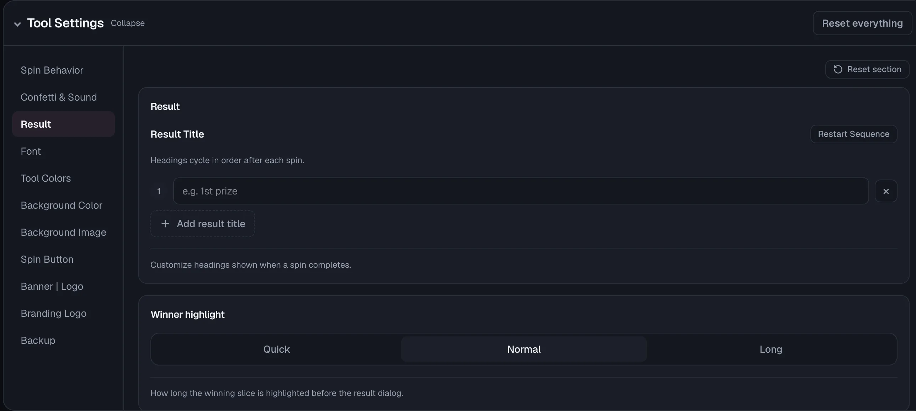The image size is (916, 411).
Task: Click the 'Headings cycle in order after each spin.' text
Action: [227, 160]
